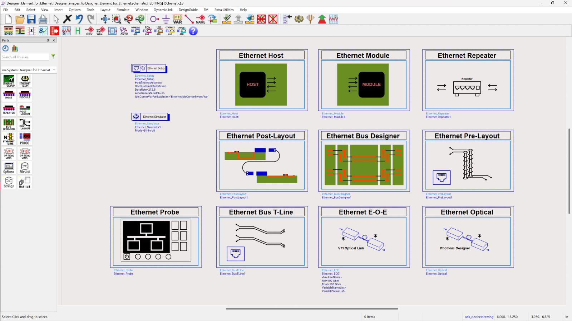572x321 pixels.
Task: Type in Search all libraries field
Action: pyautogui.click(x=25, y=57)
